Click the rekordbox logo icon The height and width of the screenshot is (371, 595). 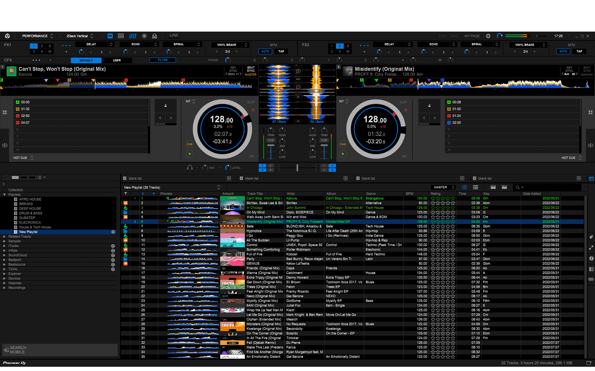7,36
